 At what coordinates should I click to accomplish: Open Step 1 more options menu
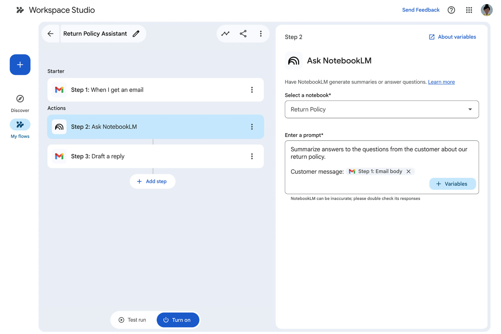point(252,90)
